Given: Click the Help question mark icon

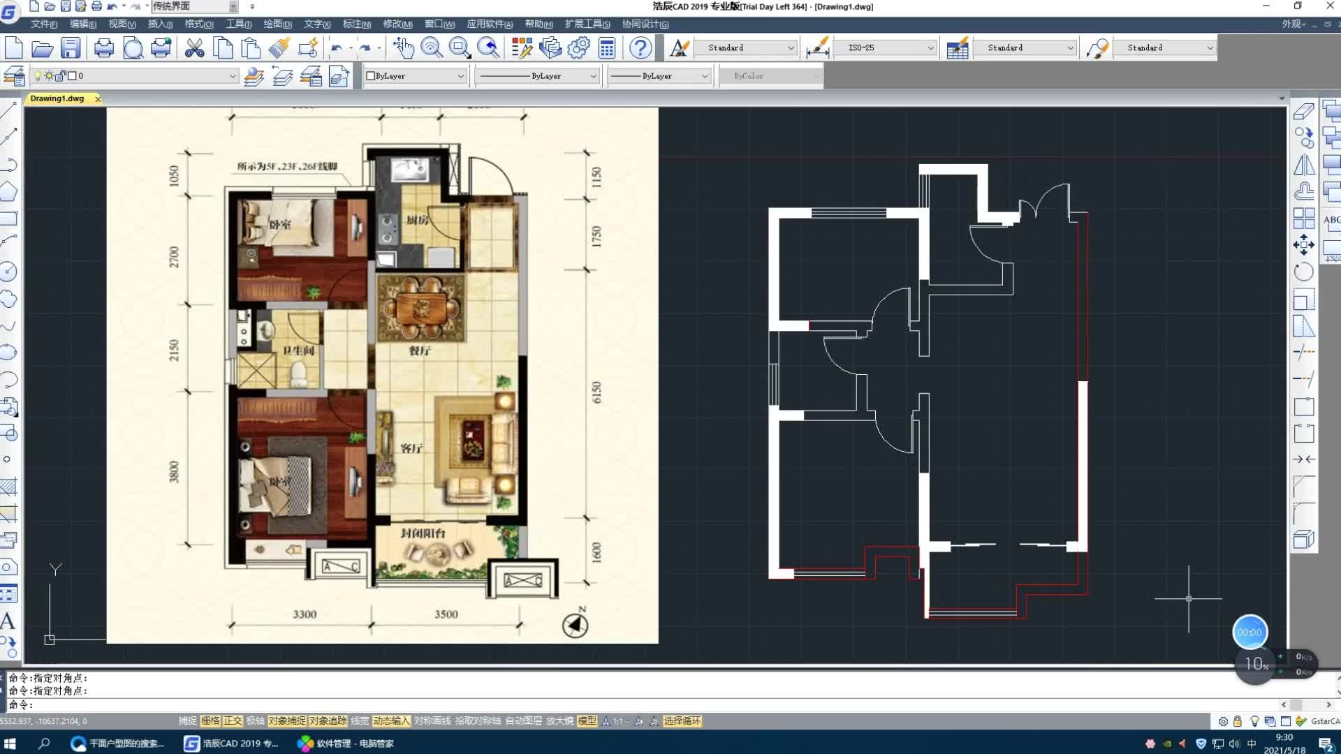Looking at the screenshot, I should pyautogui.click(x=640, y=48).
